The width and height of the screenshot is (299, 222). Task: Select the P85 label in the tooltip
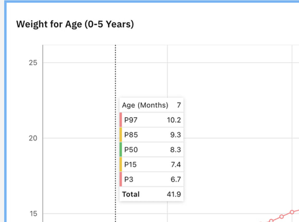click(x=130, y=135)
